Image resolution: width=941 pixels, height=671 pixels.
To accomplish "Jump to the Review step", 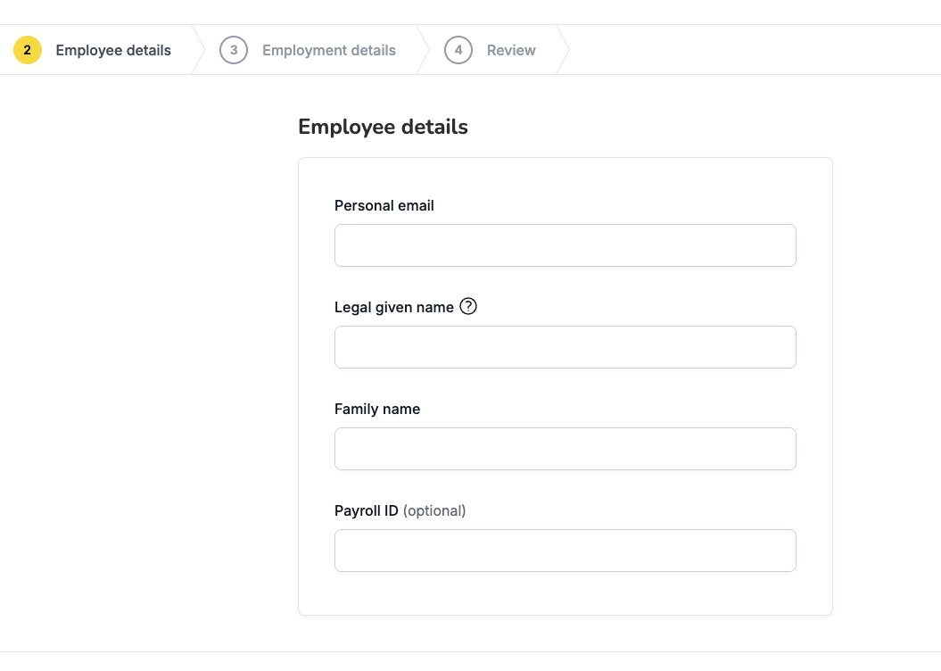I will (x=511, y=51).
